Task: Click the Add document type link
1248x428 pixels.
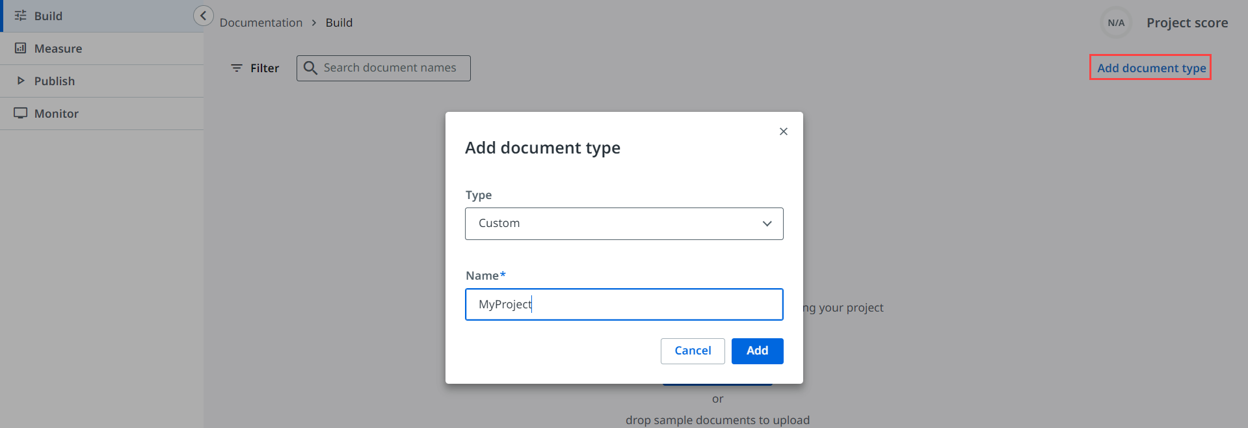Action: (x=1150, y=68)
